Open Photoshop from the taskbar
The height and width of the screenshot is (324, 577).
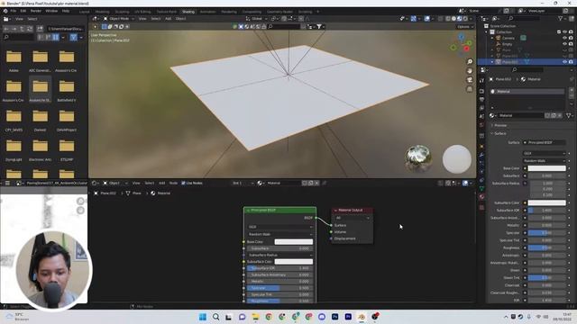coord(334,317)
